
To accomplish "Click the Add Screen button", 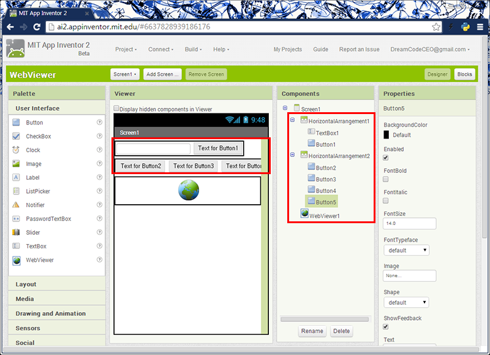I will click(162, 74).
